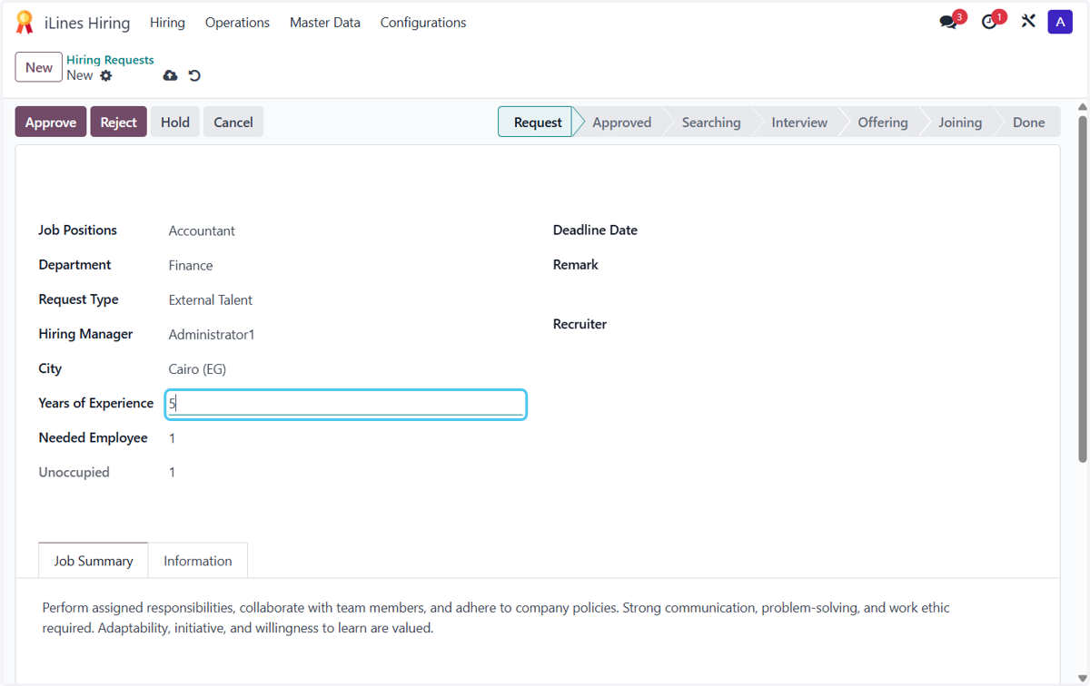The height and width of the screenshot is (686, 1090).
Task: Open the Operations menu
Action: (x=237, y=23)
